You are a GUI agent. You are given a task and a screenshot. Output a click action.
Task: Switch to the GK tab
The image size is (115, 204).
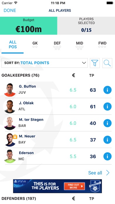click(35, 45)
